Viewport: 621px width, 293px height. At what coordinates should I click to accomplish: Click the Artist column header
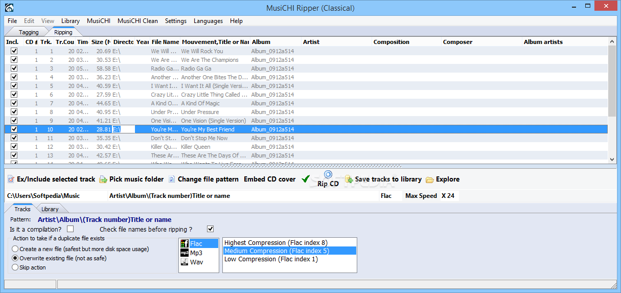(336, 42)
